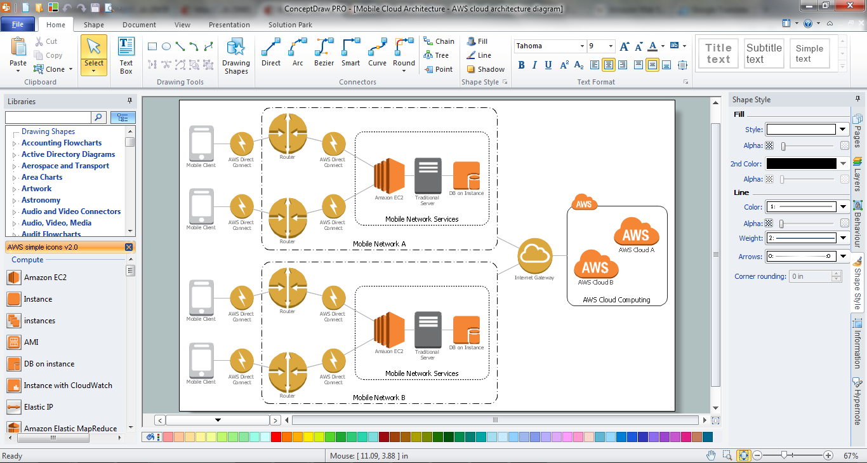Open the font size dropdown

coord(611,46)
